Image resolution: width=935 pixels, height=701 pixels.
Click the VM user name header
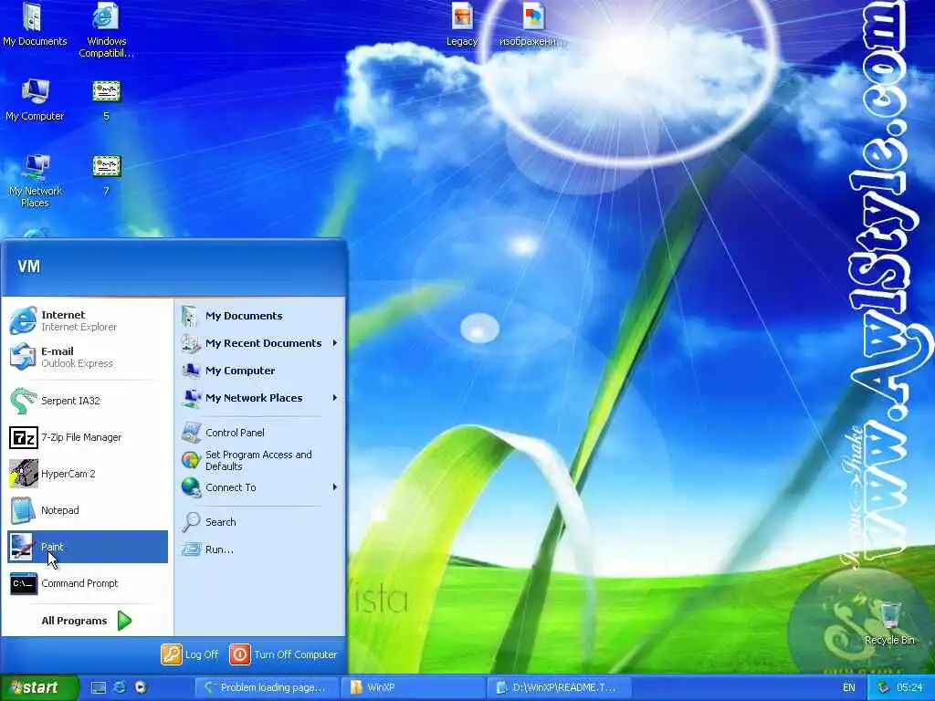pos(29,267)
